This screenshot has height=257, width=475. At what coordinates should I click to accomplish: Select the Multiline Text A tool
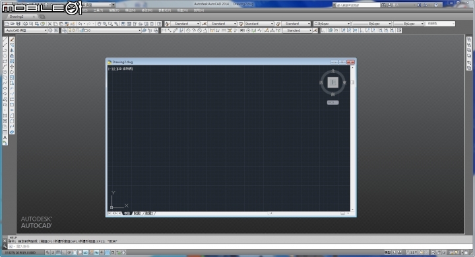[x=5, y=138]
